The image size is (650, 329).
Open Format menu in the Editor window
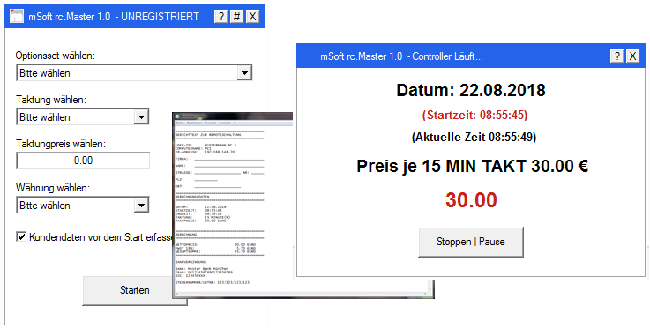[x=211, y=123]
